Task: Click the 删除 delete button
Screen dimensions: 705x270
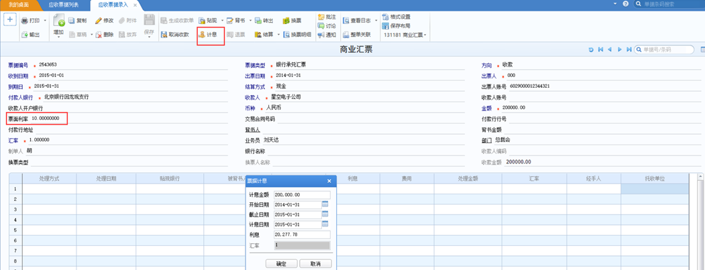Action: tap(105, 35)
